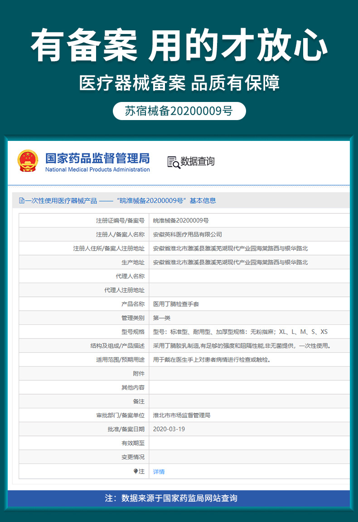Click the 数据查询 label
Image resolution: width=358 pixels, height=522 pixels.
[198, 161]
